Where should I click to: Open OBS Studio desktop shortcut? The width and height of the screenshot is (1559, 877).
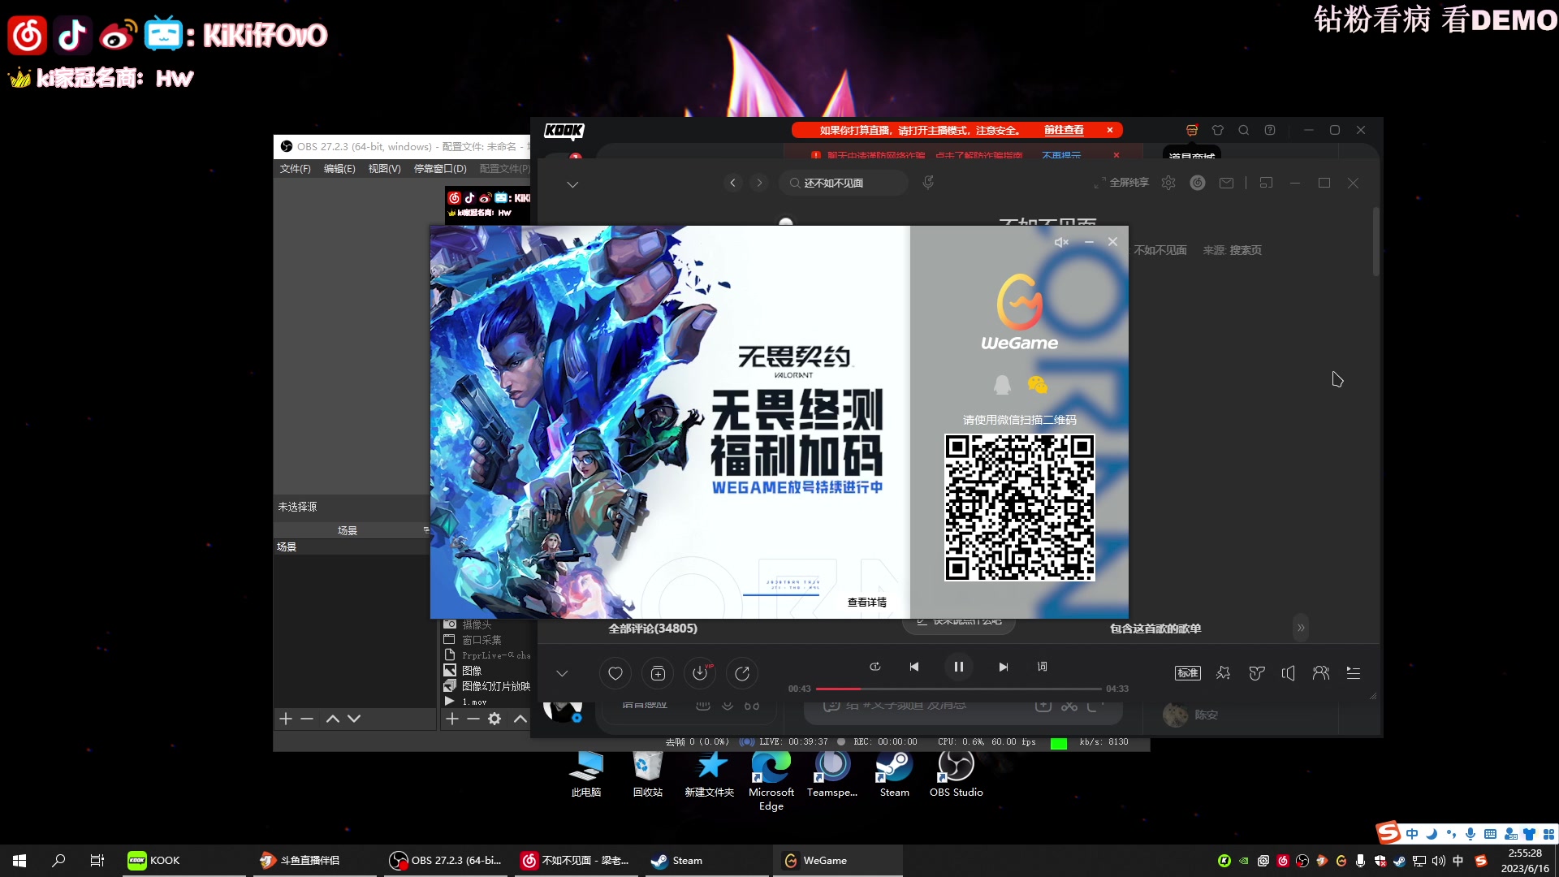click(957, 774)
